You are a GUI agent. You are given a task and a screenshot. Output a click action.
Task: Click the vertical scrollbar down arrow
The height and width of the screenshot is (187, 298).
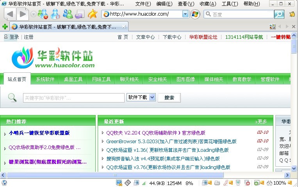tap(294, 169)
